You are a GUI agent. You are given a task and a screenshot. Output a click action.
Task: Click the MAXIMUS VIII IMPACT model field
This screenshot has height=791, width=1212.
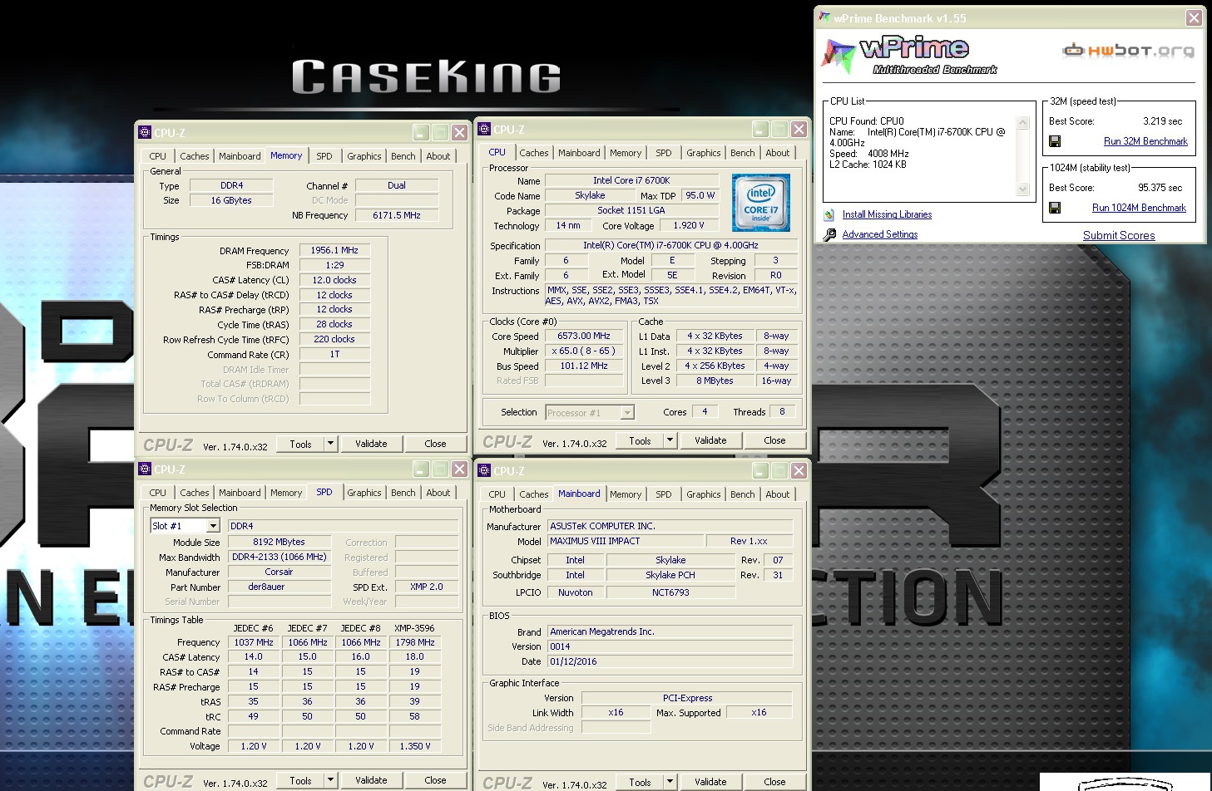tap(624, 541)
